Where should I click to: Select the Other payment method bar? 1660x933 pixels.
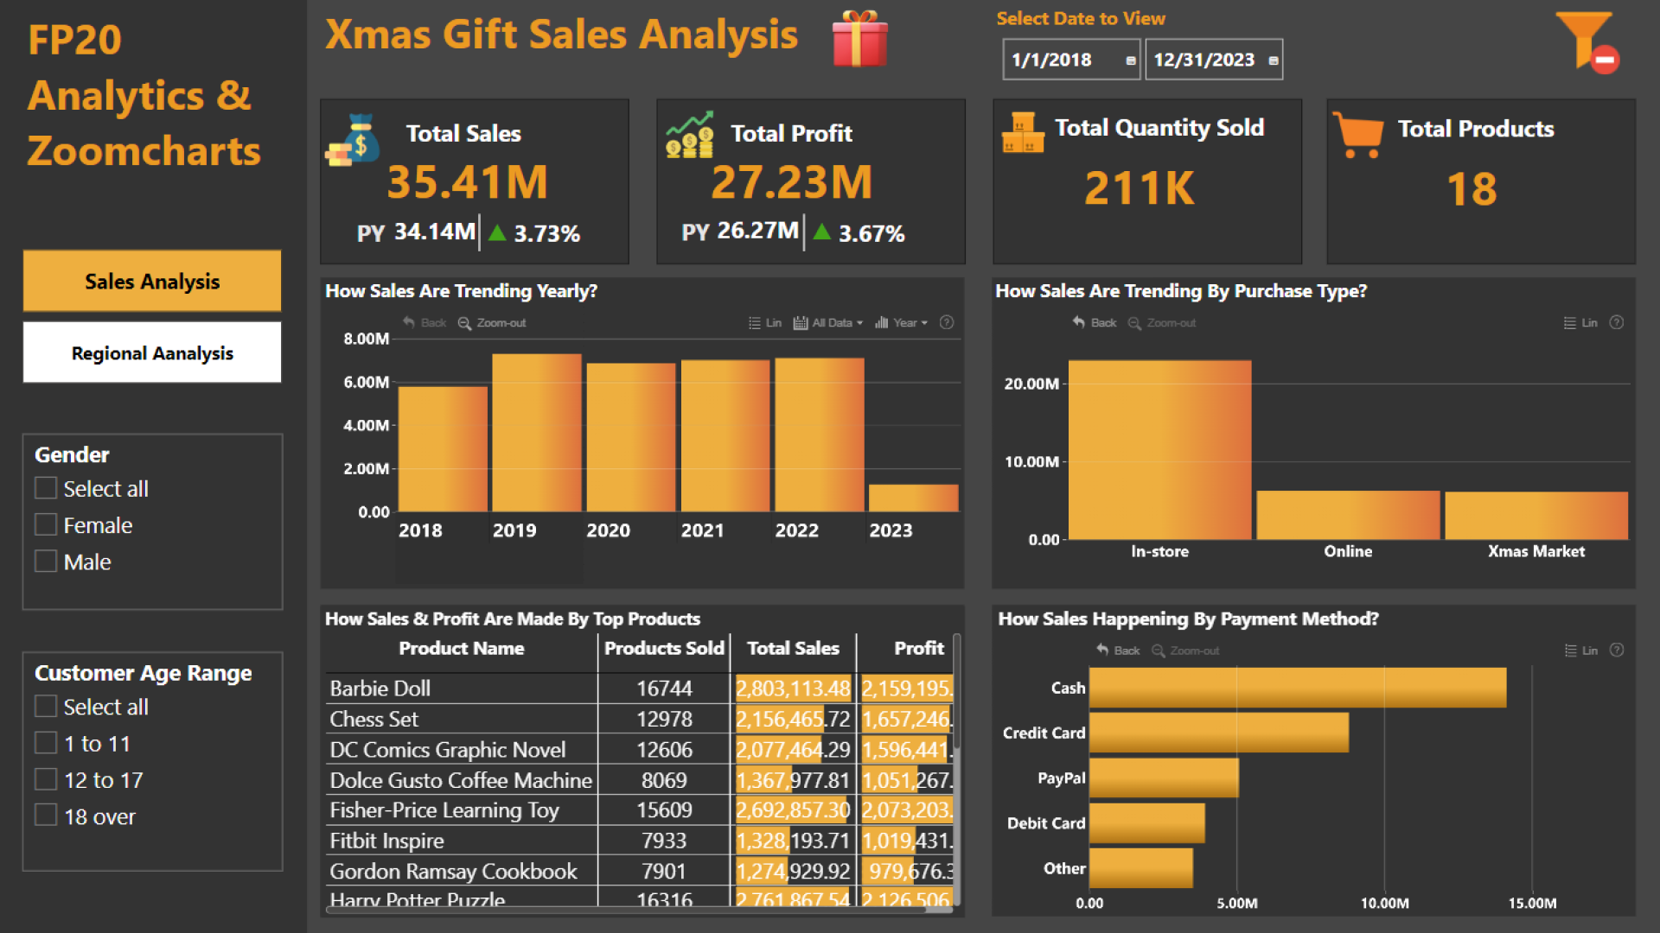(1141, 867)
